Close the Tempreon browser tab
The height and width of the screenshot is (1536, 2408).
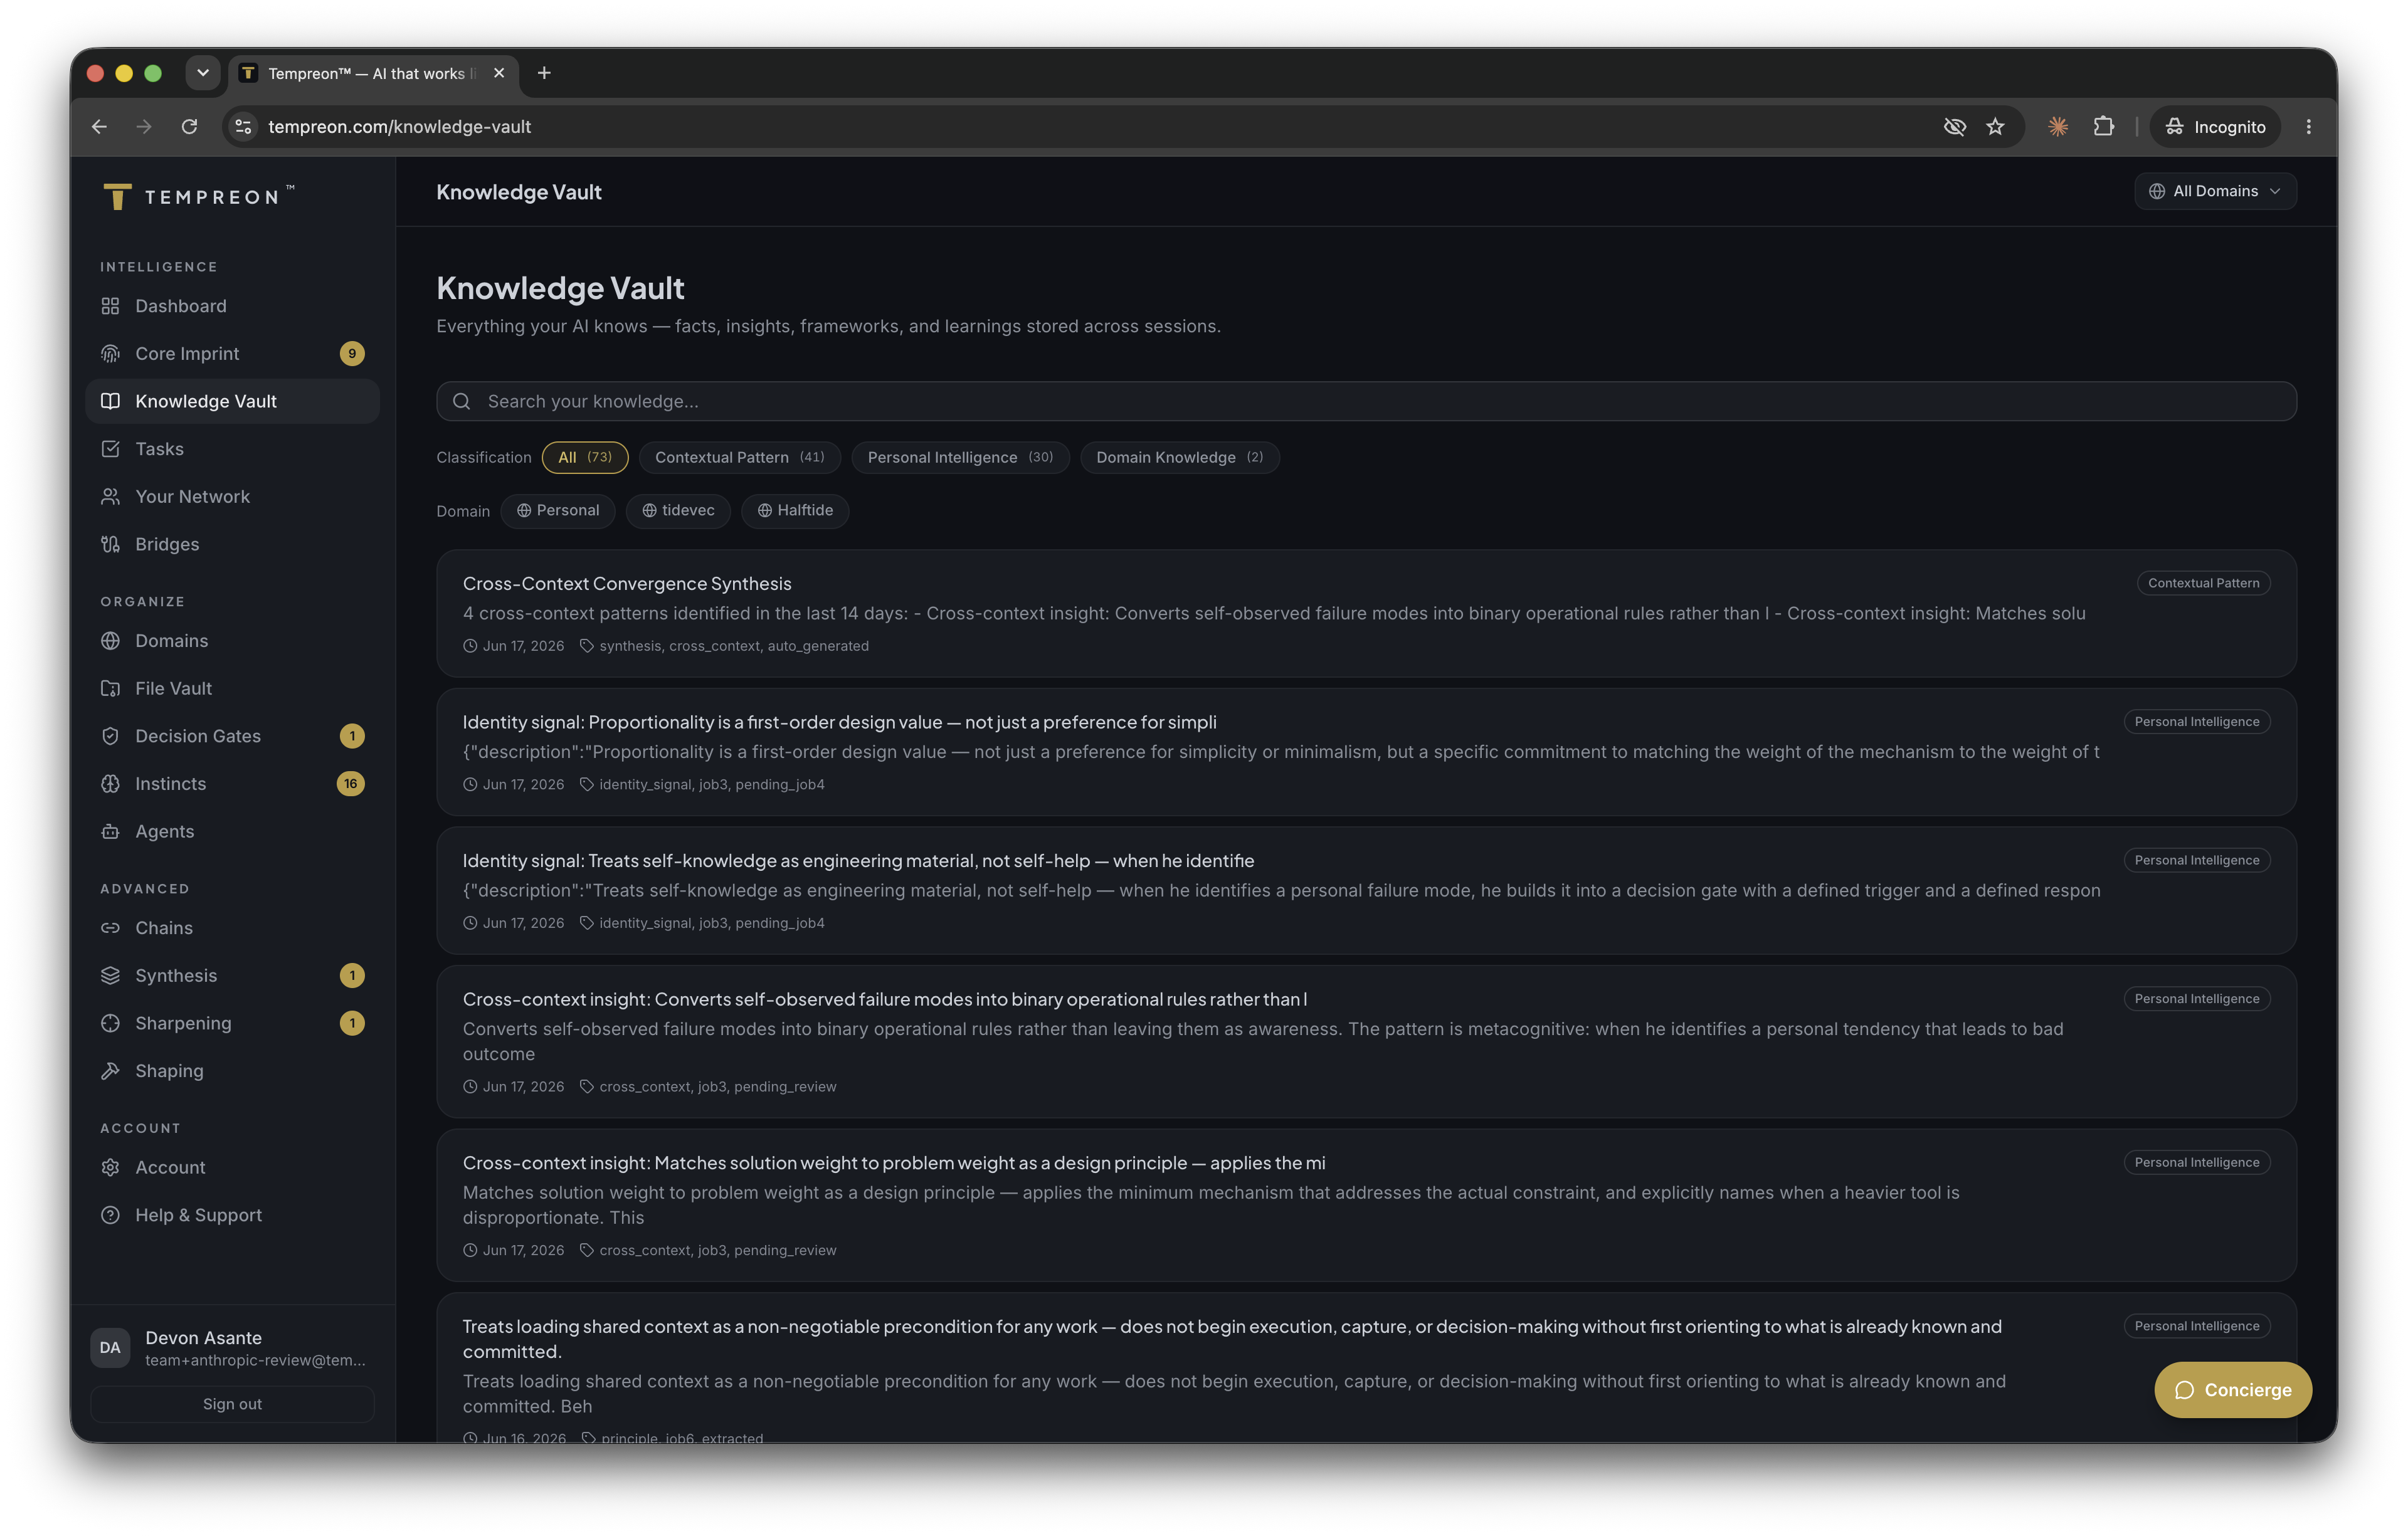tap(499, 73)
